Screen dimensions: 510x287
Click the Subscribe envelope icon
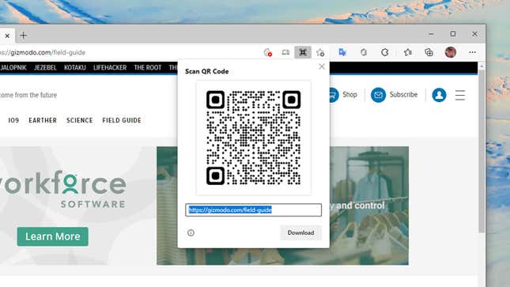(378, 95)
